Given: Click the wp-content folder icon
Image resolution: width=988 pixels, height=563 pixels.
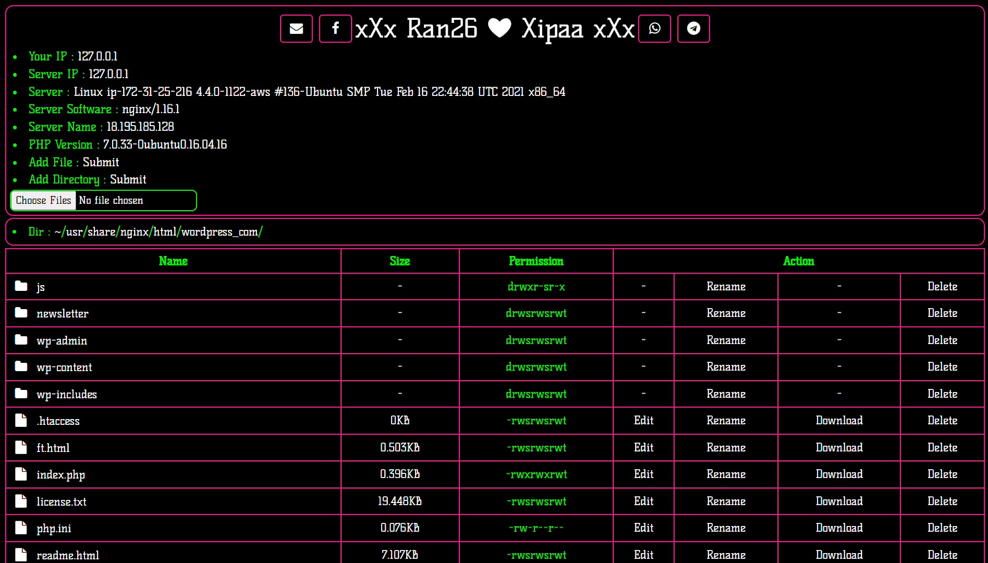Looking at the screenshot, I should pyautogui.click(x=21, y=366).
